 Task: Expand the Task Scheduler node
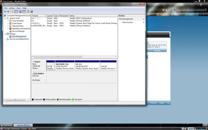(8, 21)
